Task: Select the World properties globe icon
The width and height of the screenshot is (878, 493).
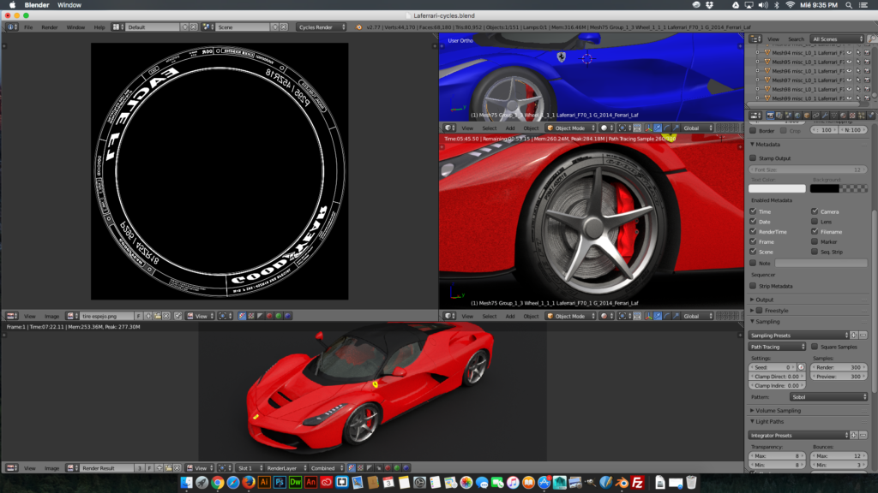Action: [797, 115]
